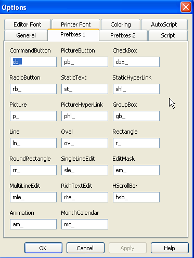Select the Prefixes 1 tab
This screenshot has height=258, width=194.
coord(73,35)
